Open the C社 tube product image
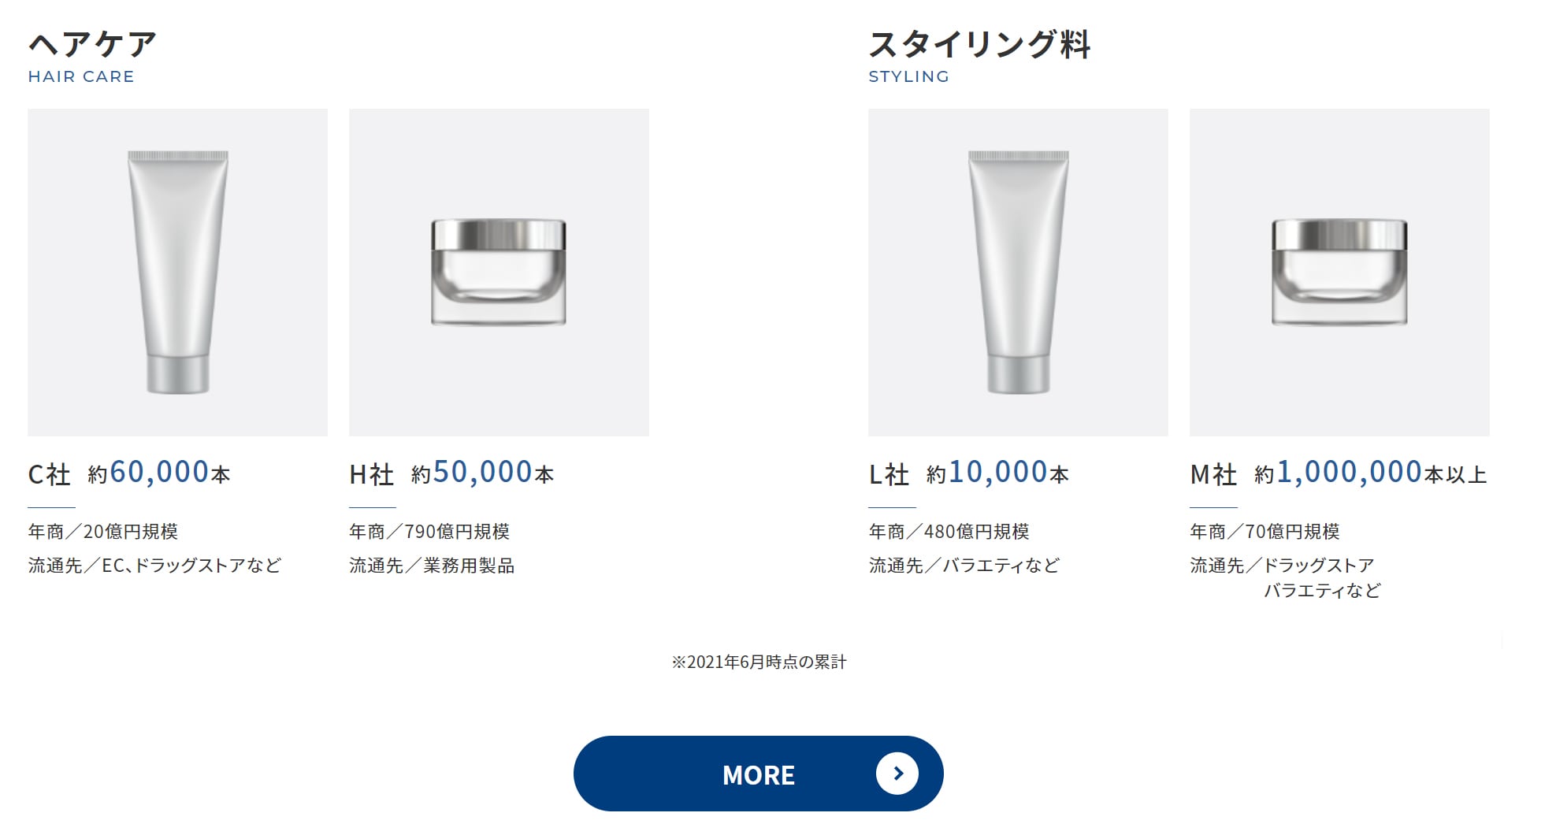This screenshot has height=835, width=1545. click(x=177, y=273)
